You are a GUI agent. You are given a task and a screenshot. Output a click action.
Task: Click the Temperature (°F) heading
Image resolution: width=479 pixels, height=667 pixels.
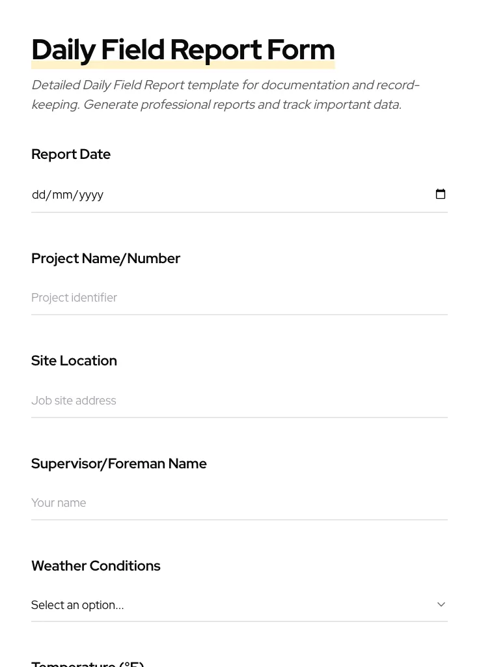[88, 663]
